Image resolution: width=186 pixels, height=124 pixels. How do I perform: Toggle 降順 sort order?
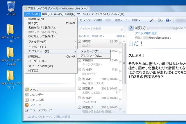click(x=120, y=36)
